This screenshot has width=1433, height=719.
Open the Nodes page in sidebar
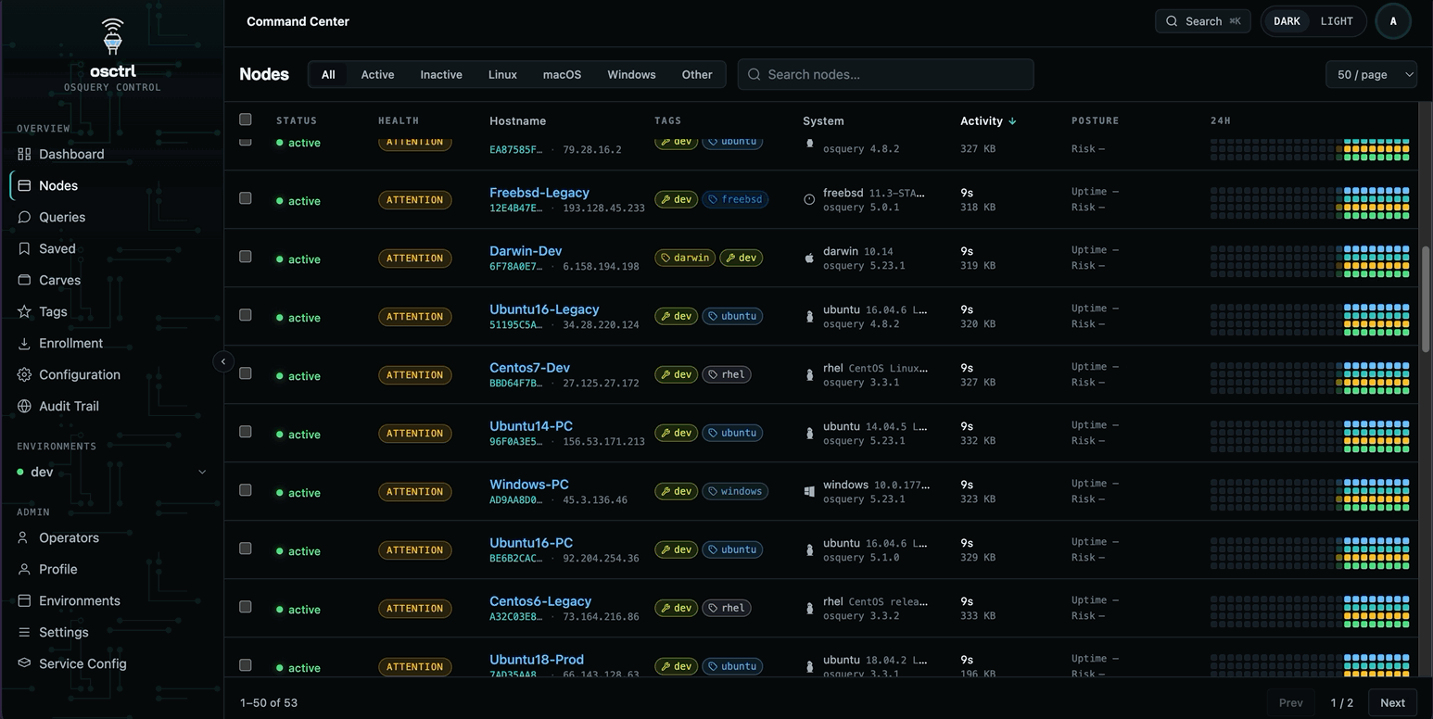point(58,185)
